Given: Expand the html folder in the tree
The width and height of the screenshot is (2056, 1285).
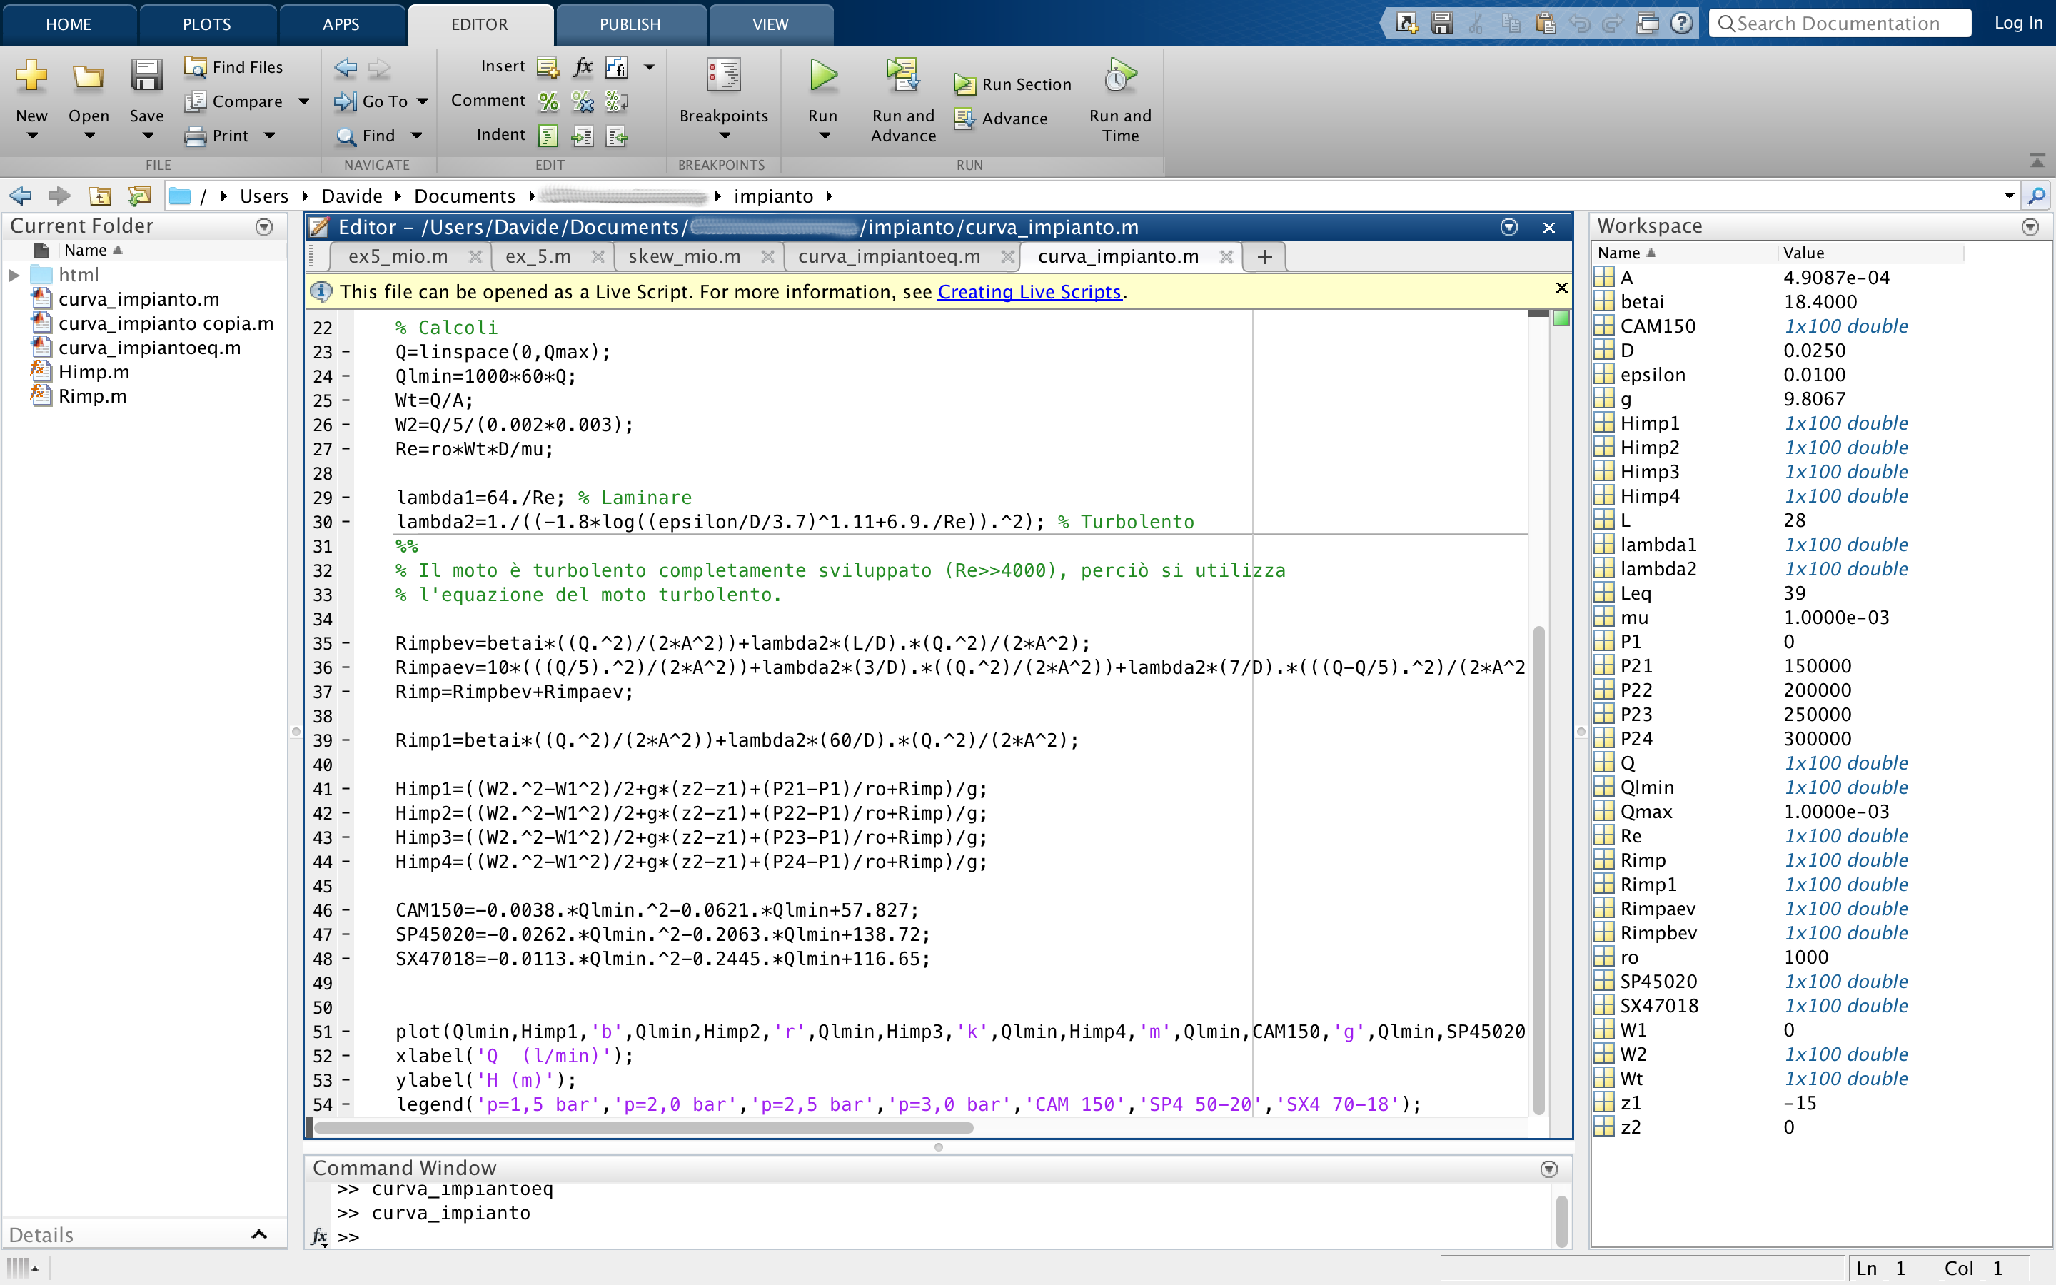Looking at the screenshot, I should click(x=14, y=275).
